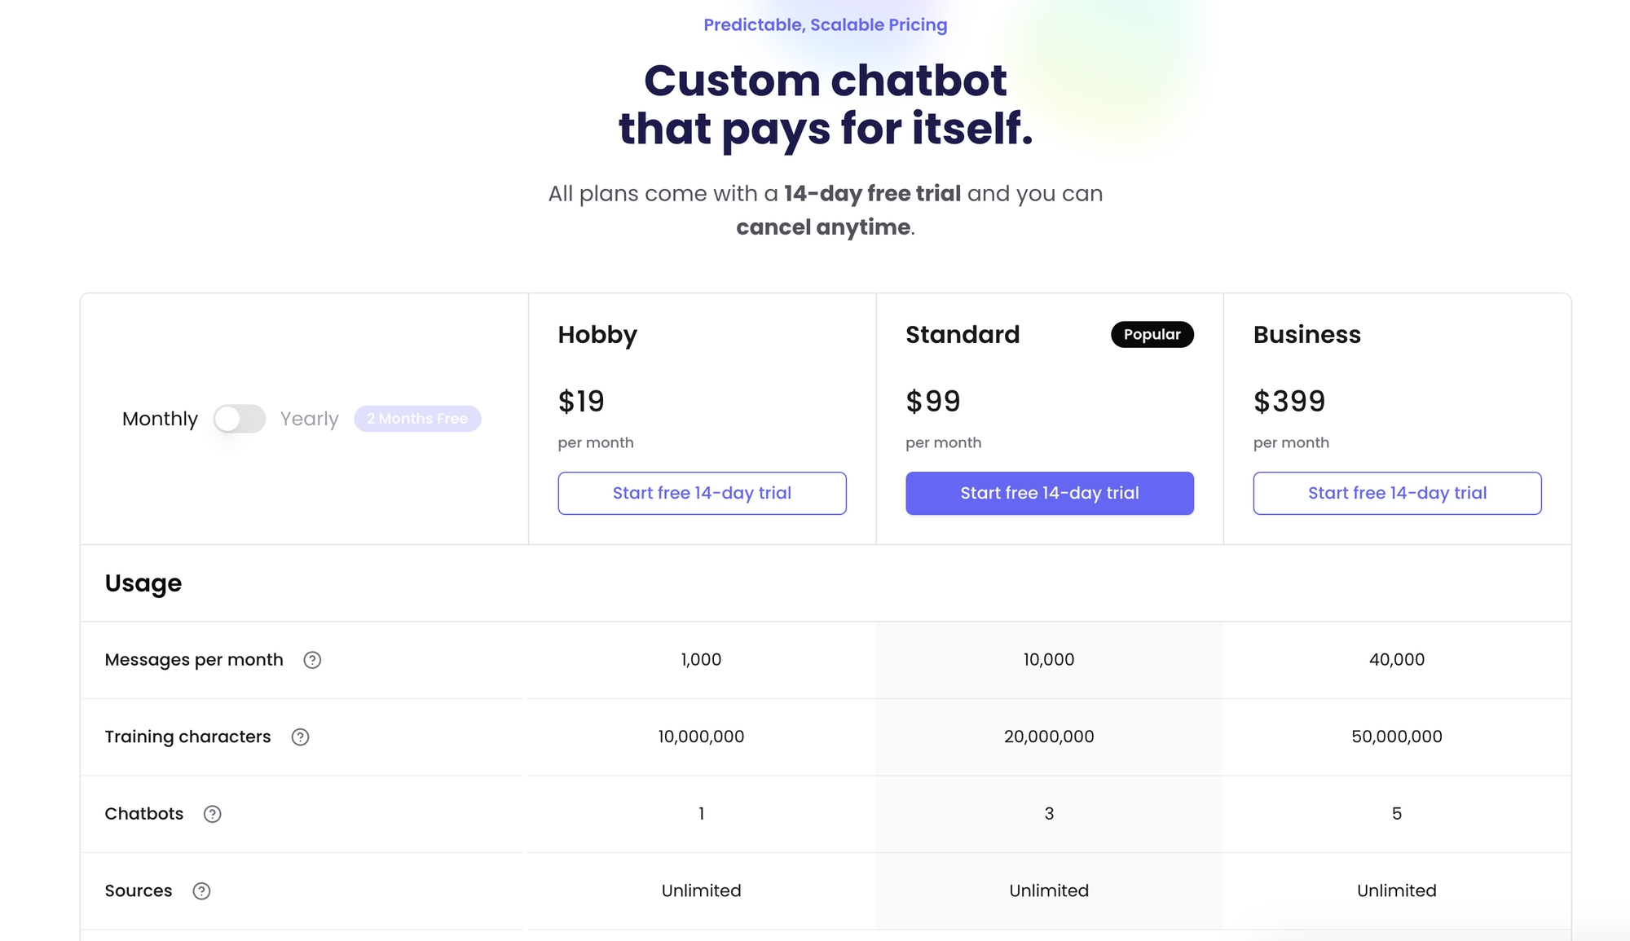Click the Usage section header
This screenshot has height=941, width=1630.
click(143, 583)
